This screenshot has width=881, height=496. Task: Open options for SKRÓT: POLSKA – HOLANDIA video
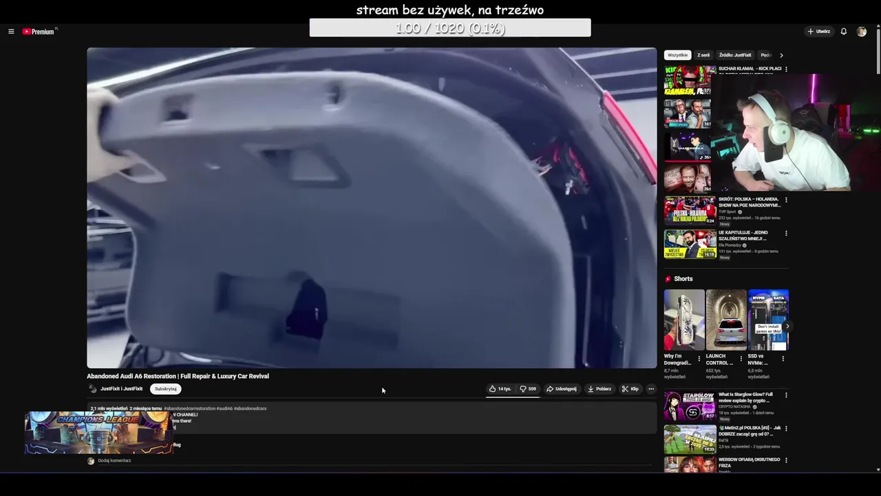[x=786, y=200]
